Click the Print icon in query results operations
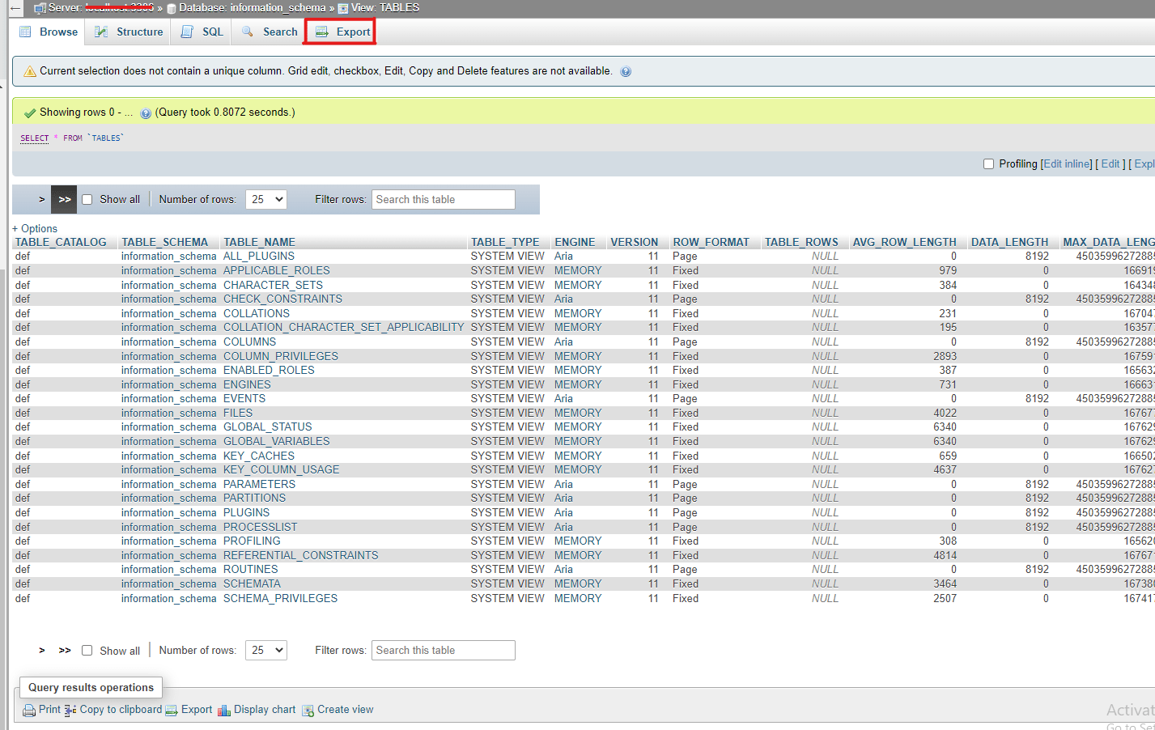 [x=29, y=710]
